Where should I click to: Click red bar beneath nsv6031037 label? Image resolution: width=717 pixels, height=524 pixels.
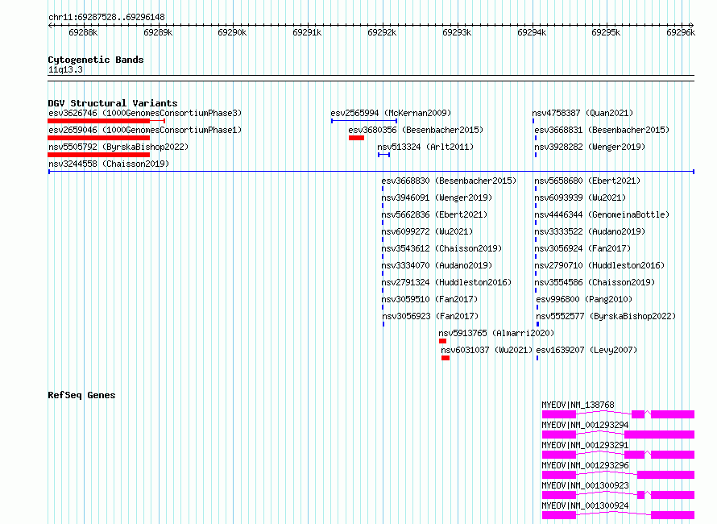[x=446, y=358]
